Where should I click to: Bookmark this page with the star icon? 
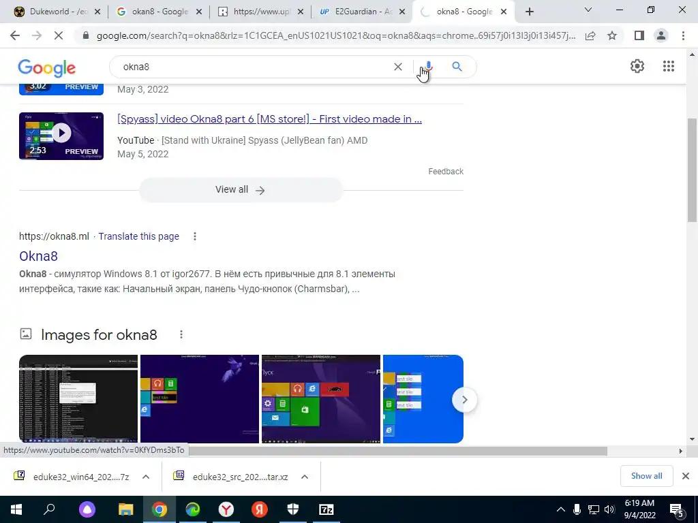pyautogui.click(x=612, y=35)
